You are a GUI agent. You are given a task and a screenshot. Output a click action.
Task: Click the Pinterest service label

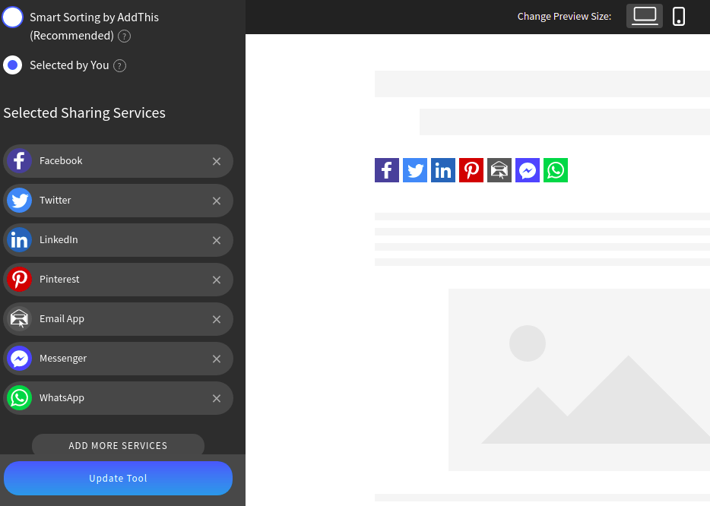pos(59,280)
